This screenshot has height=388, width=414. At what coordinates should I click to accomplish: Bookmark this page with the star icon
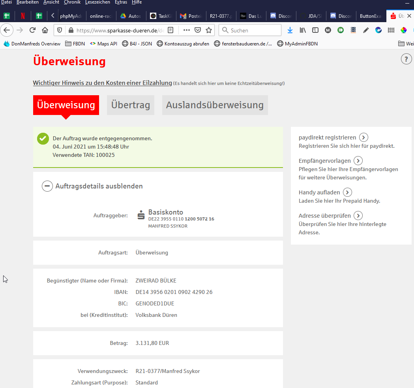[x=209, y=30]
